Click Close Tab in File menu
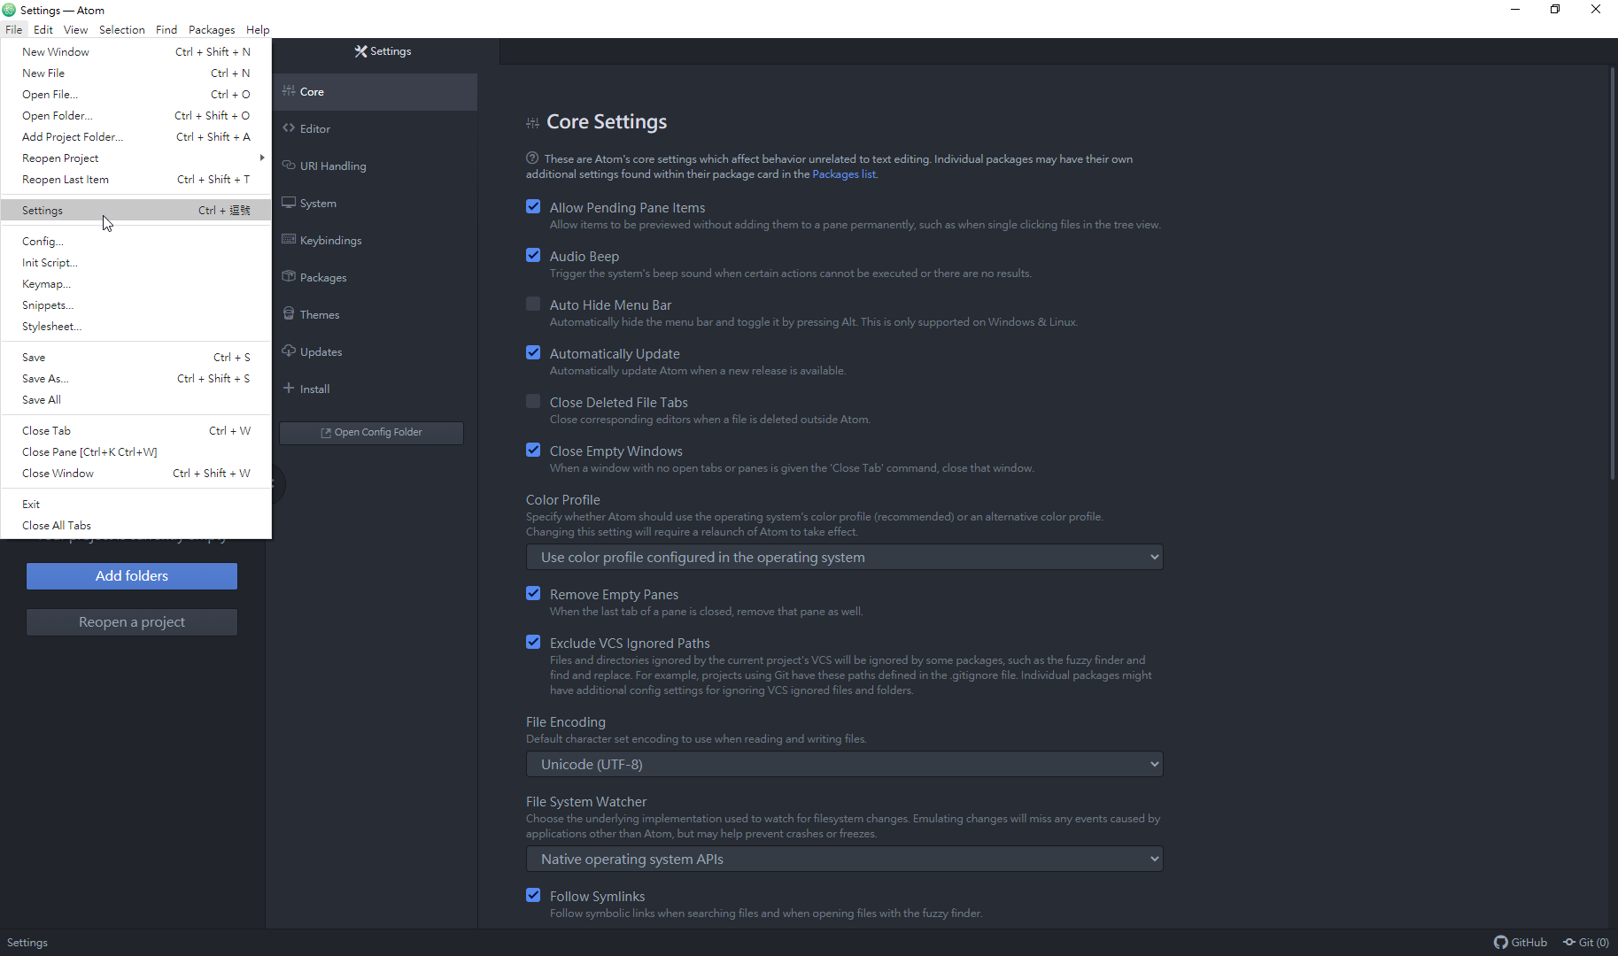Viewport: 1618px width, 956px height. tap(135, 430)
